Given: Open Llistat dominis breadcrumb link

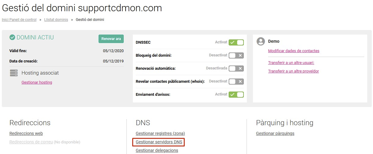Looking at the screenshot, I should coord(56,20).
